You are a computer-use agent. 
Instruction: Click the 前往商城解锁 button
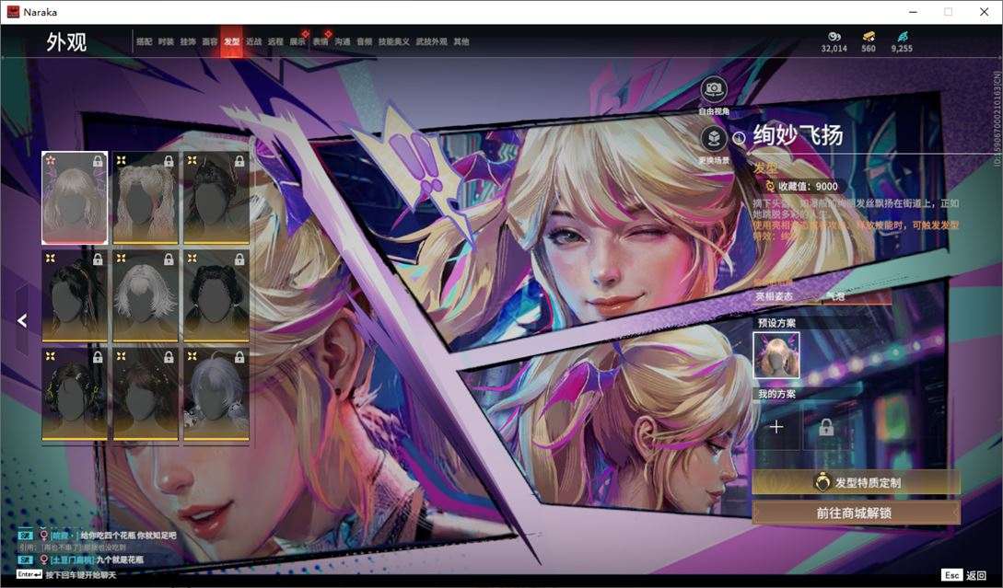(856, 513)
